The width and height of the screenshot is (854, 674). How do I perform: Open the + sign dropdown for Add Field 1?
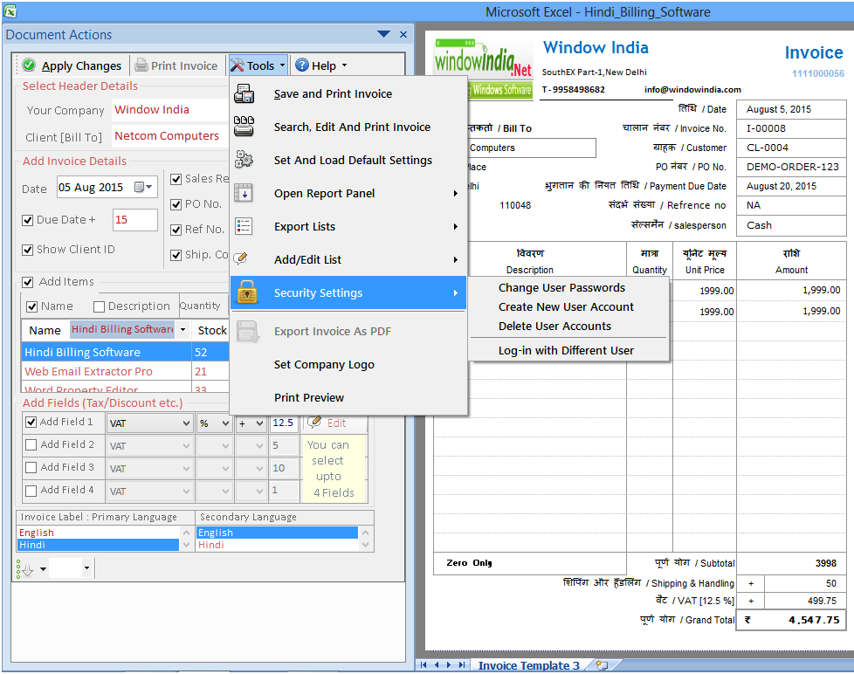coord(259,423)
